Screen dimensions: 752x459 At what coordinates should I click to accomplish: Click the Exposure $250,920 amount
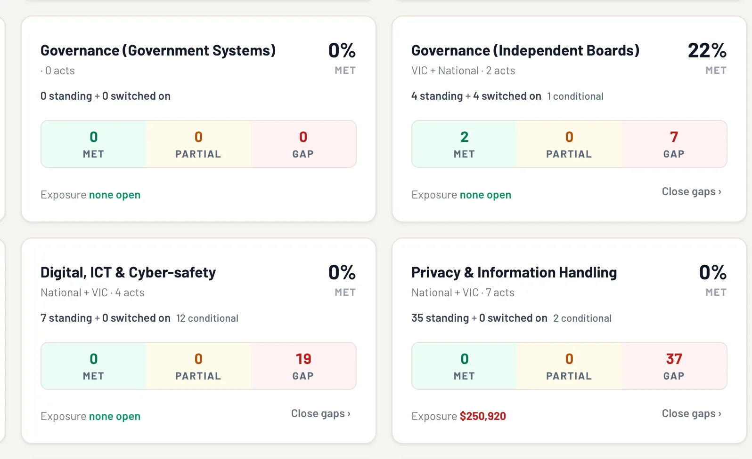click(x=483, y=416)
